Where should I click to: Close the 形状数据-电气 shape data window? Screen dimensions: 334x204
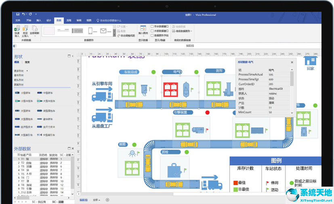(292, 62)
